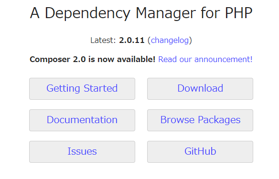This screenshot has width=279, height=179.
Task: Go to the Download page
Action: pos(200,89)
